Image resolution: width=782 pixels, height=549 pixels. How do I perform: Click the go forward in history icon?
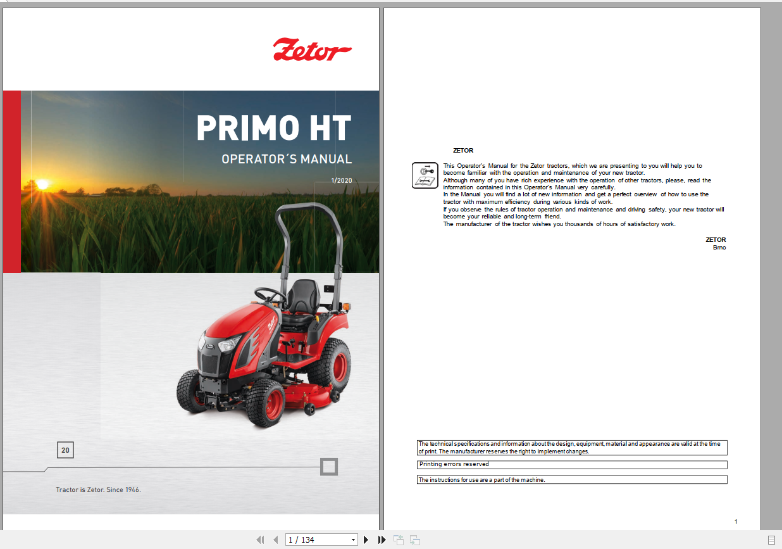(415, 540)
